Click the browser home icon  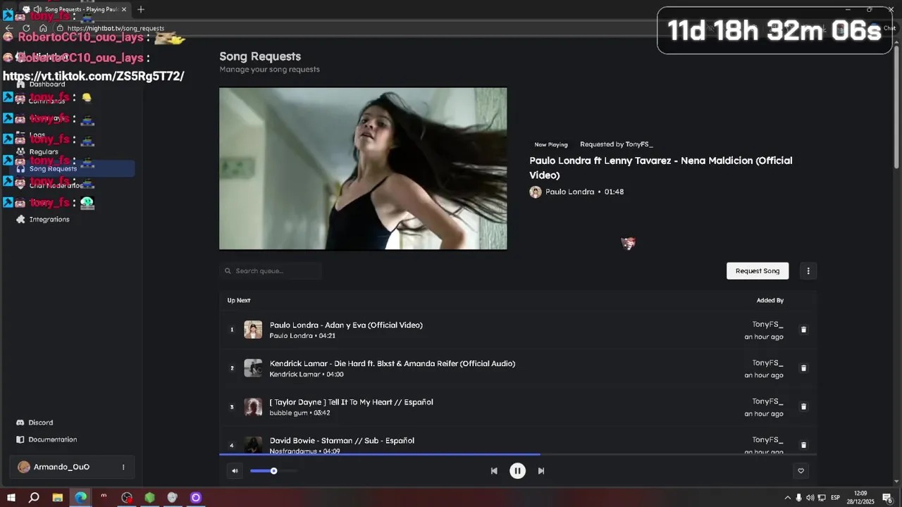pos(43,28)
